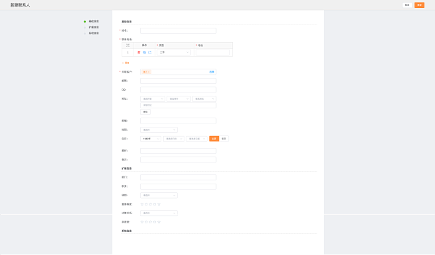Set fourth star in upper star rating row
This screenshot has height=255, width=435.
[155, 204]
